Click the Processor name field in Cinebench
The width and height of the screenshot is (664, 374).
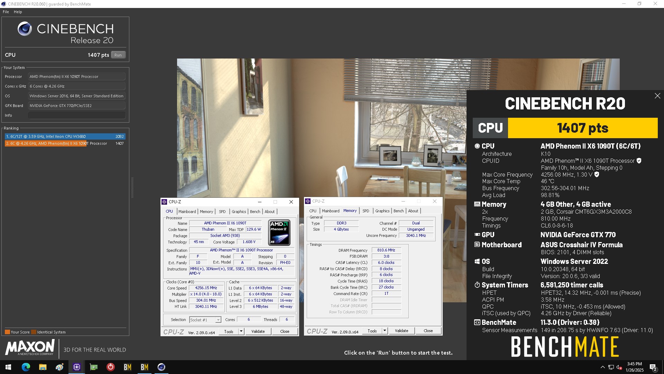[x=77, y=77]
